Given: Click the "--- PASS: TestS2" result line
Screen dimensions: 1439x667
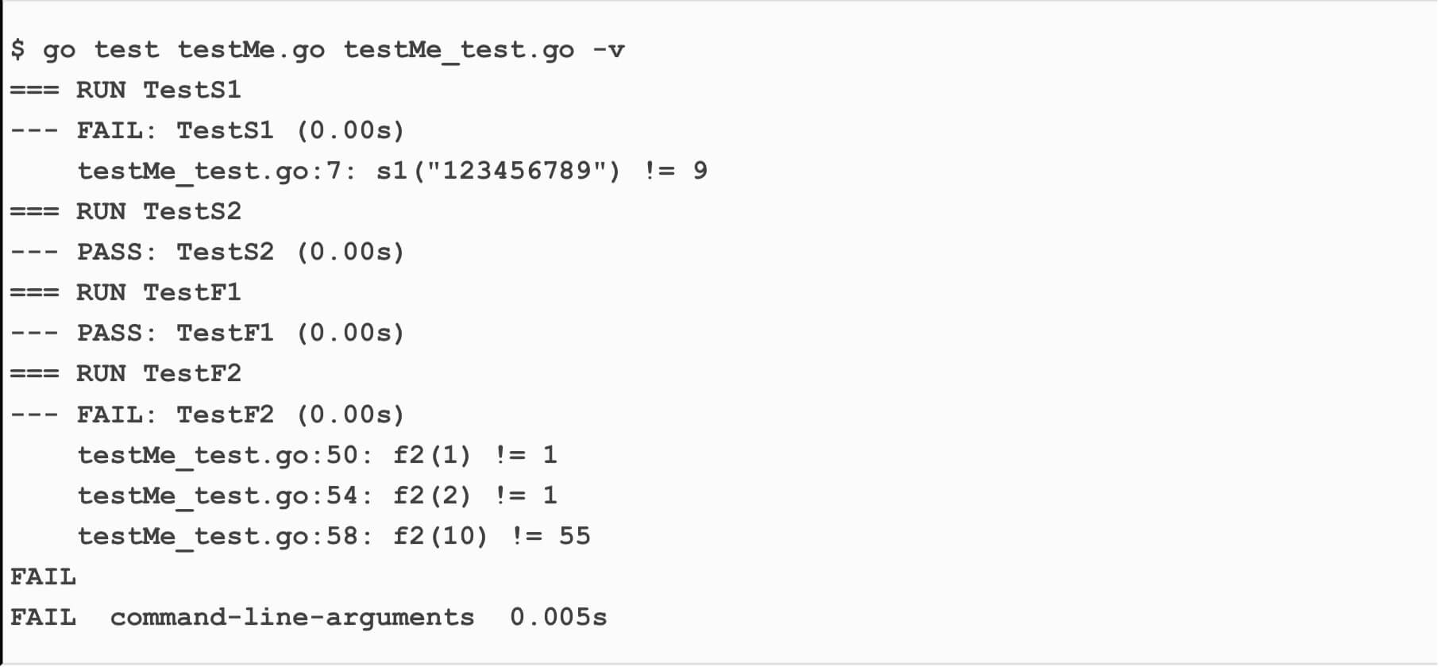Looking at the screenshot, I should [x=206, y=253].
